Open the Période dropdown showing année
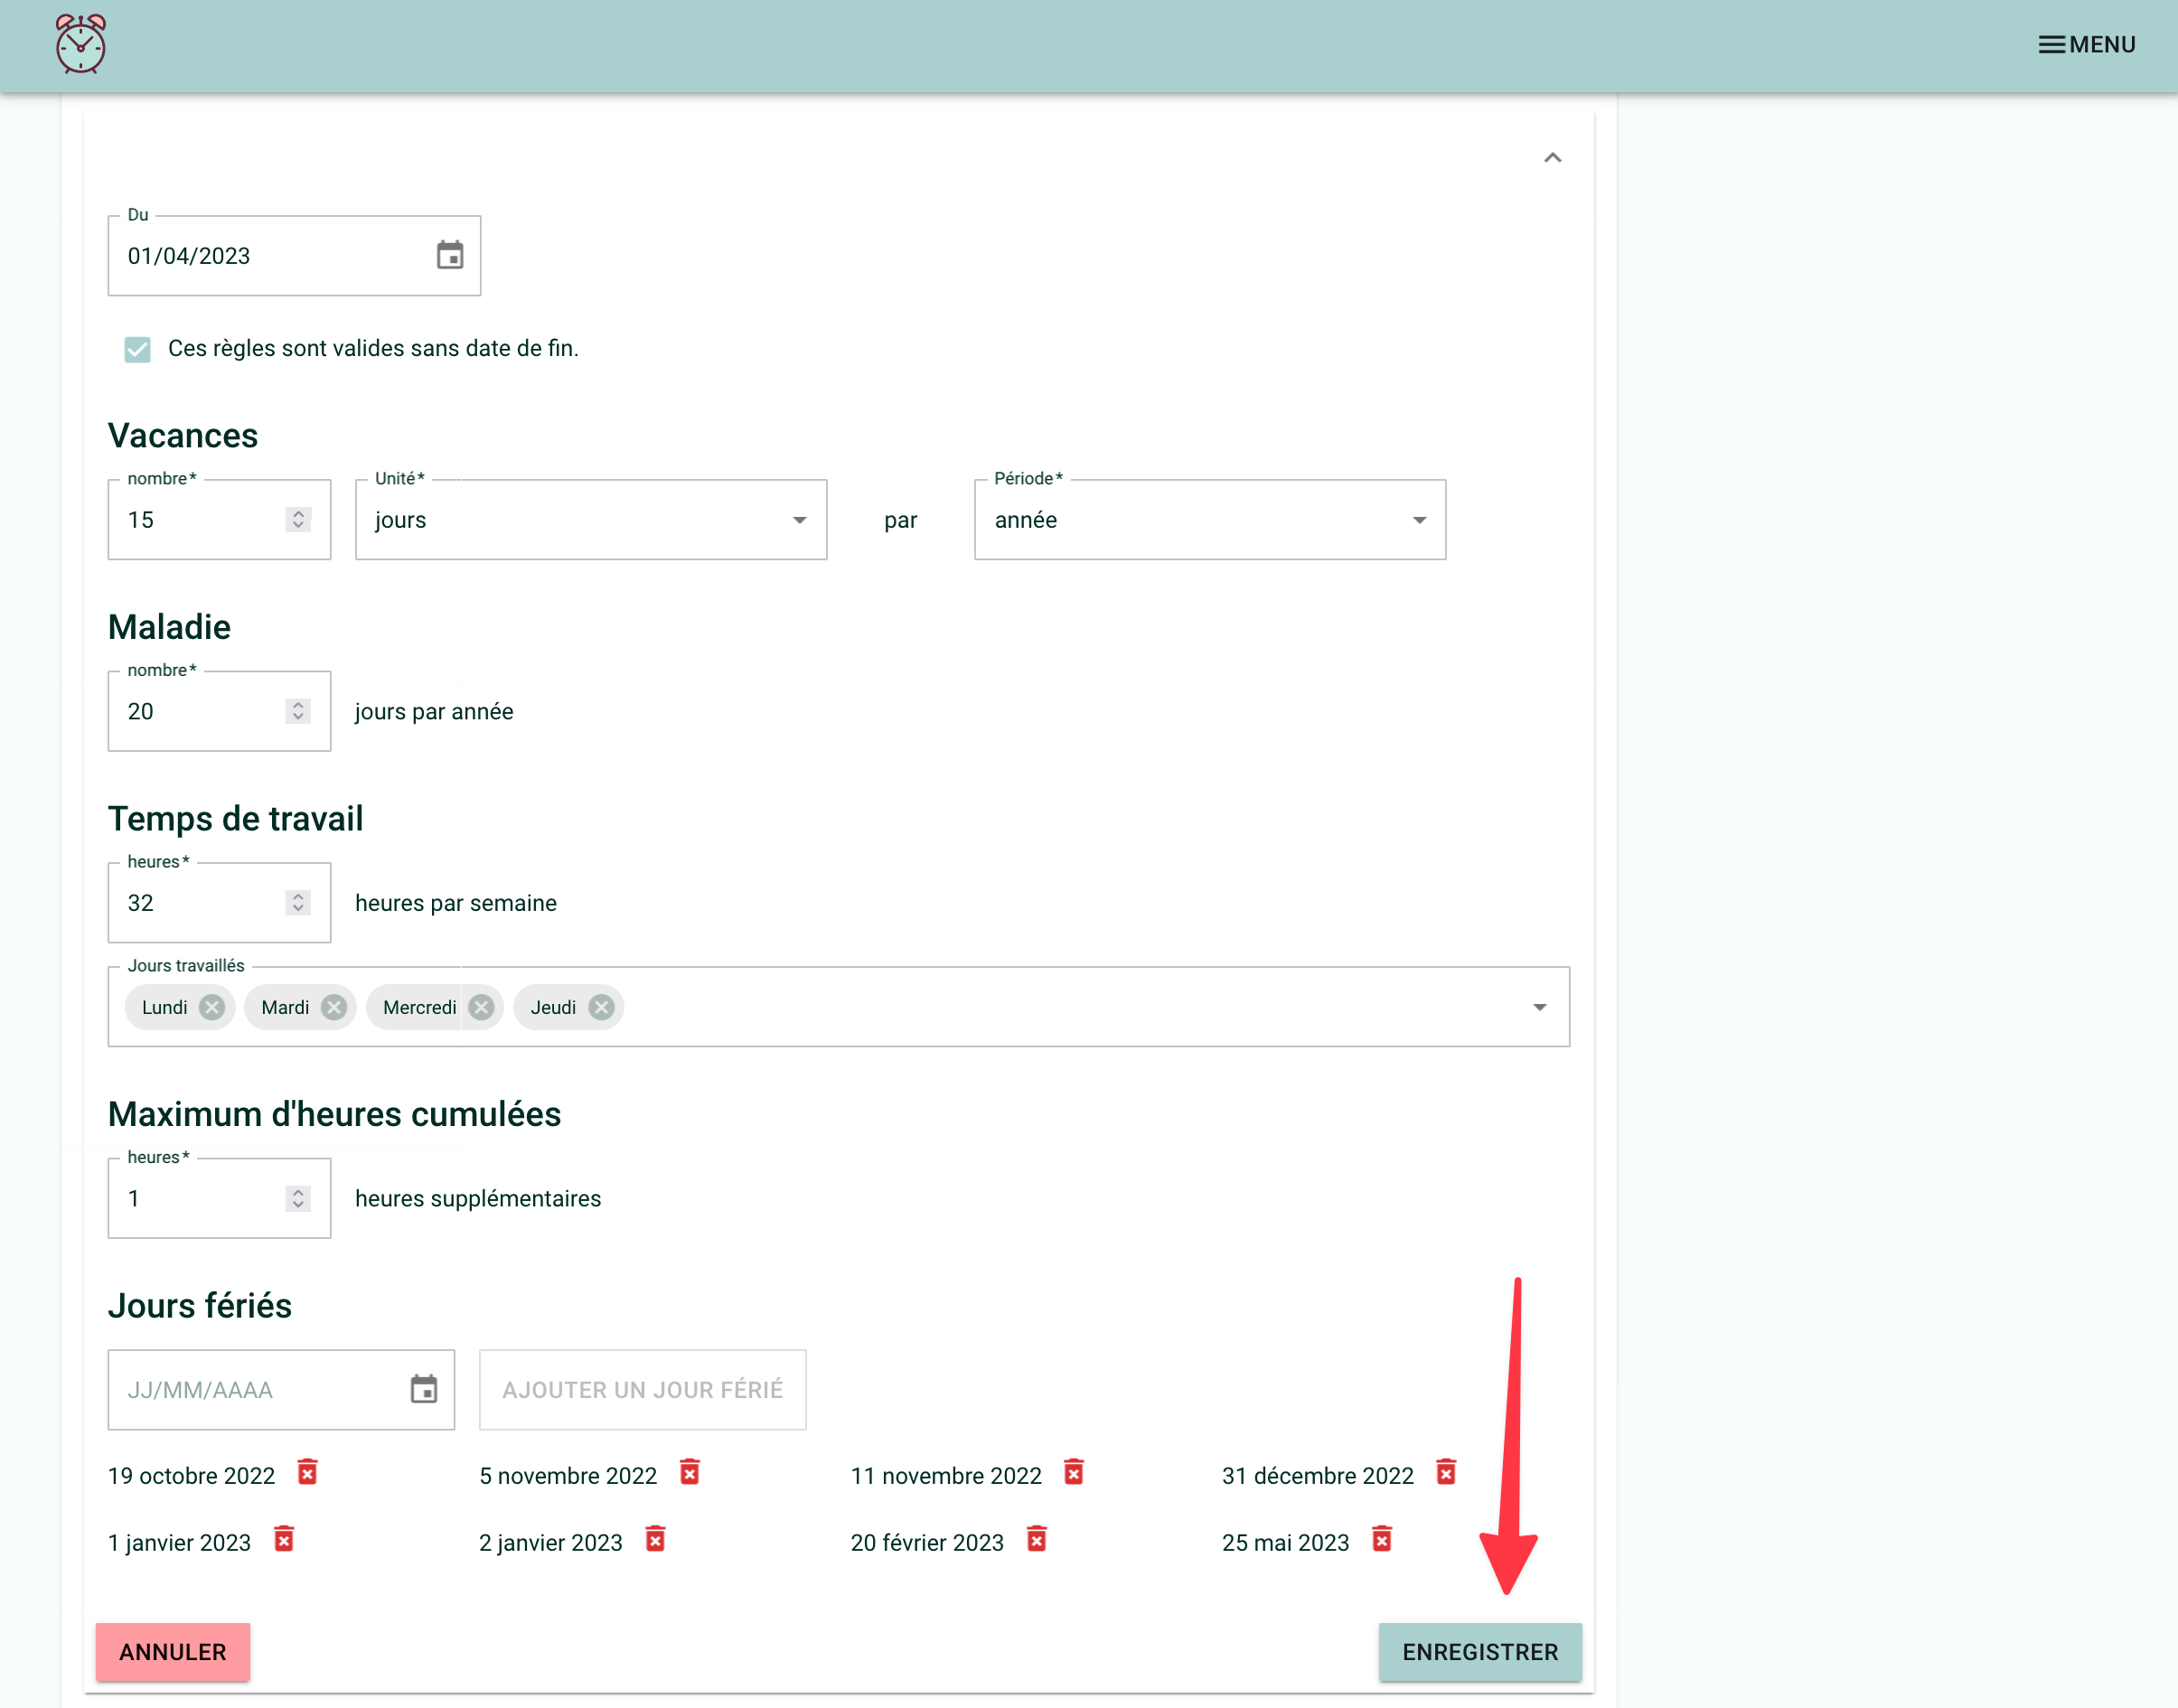This screenshot has width=2178, height=1708. 1209,520
